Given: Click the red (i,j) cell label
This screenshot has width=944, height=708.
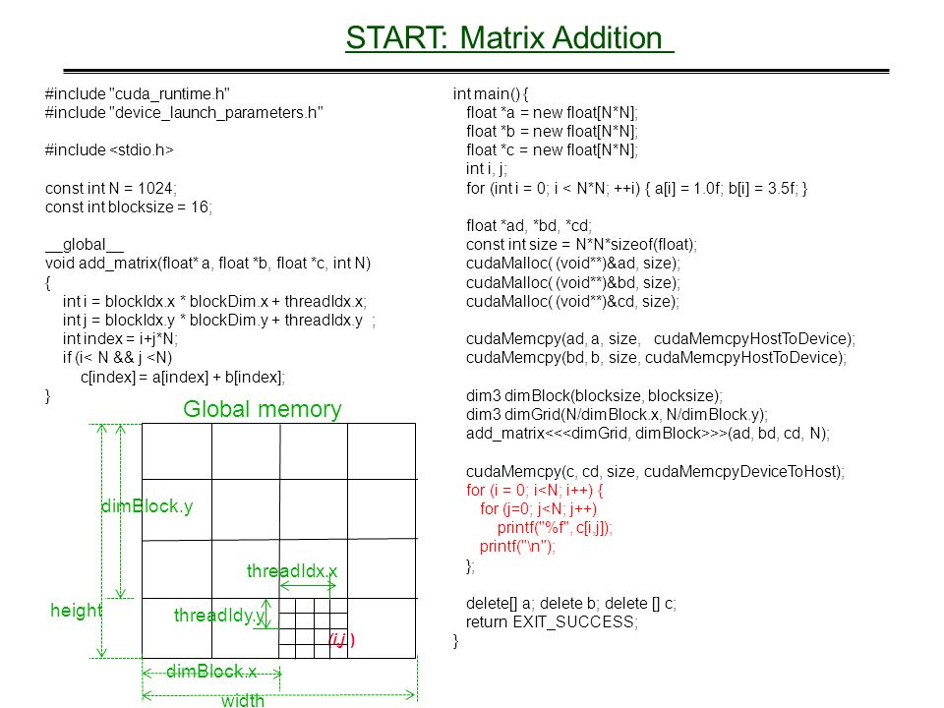Looking at the screenshot, I should click(x=342, y=639).
